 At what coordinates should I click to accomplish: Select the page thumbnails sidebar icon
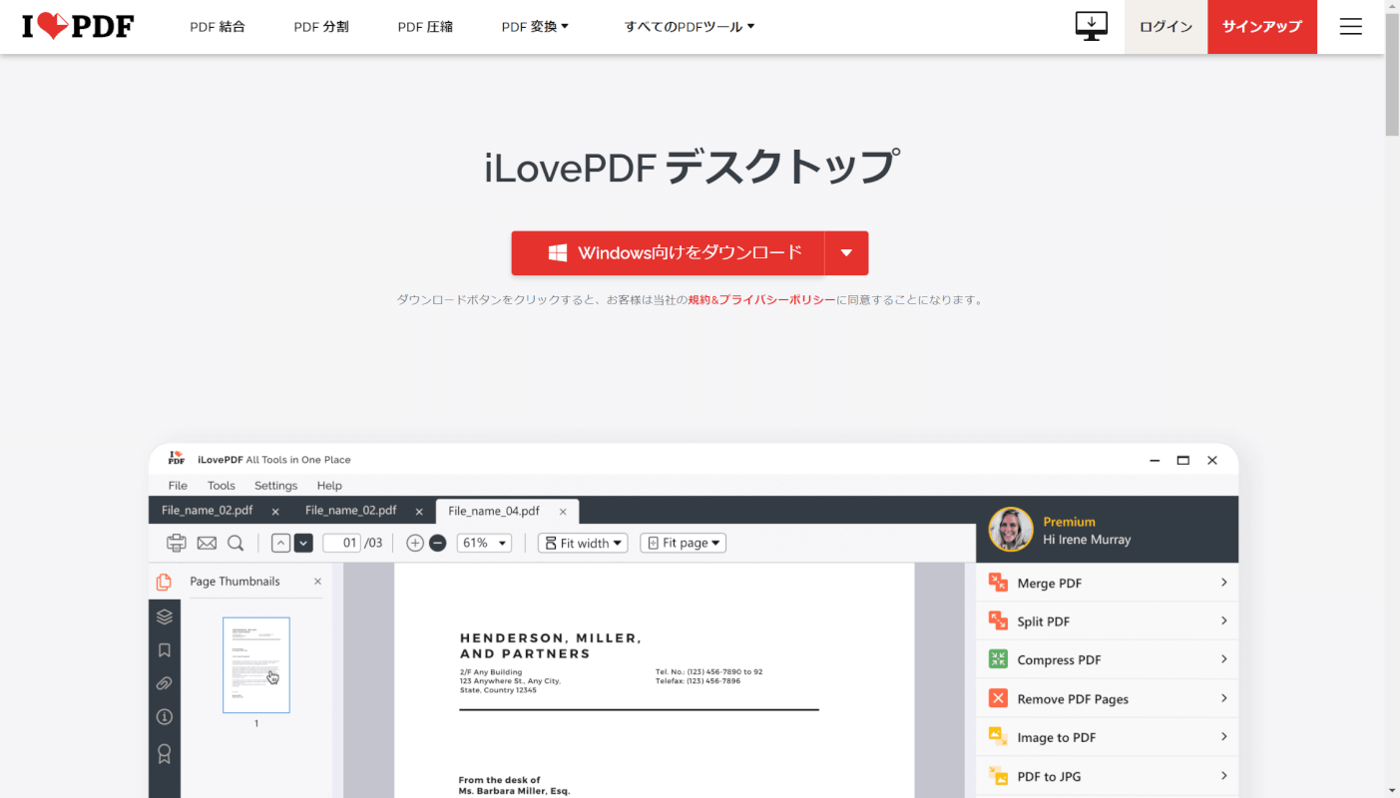click(164, 582)
